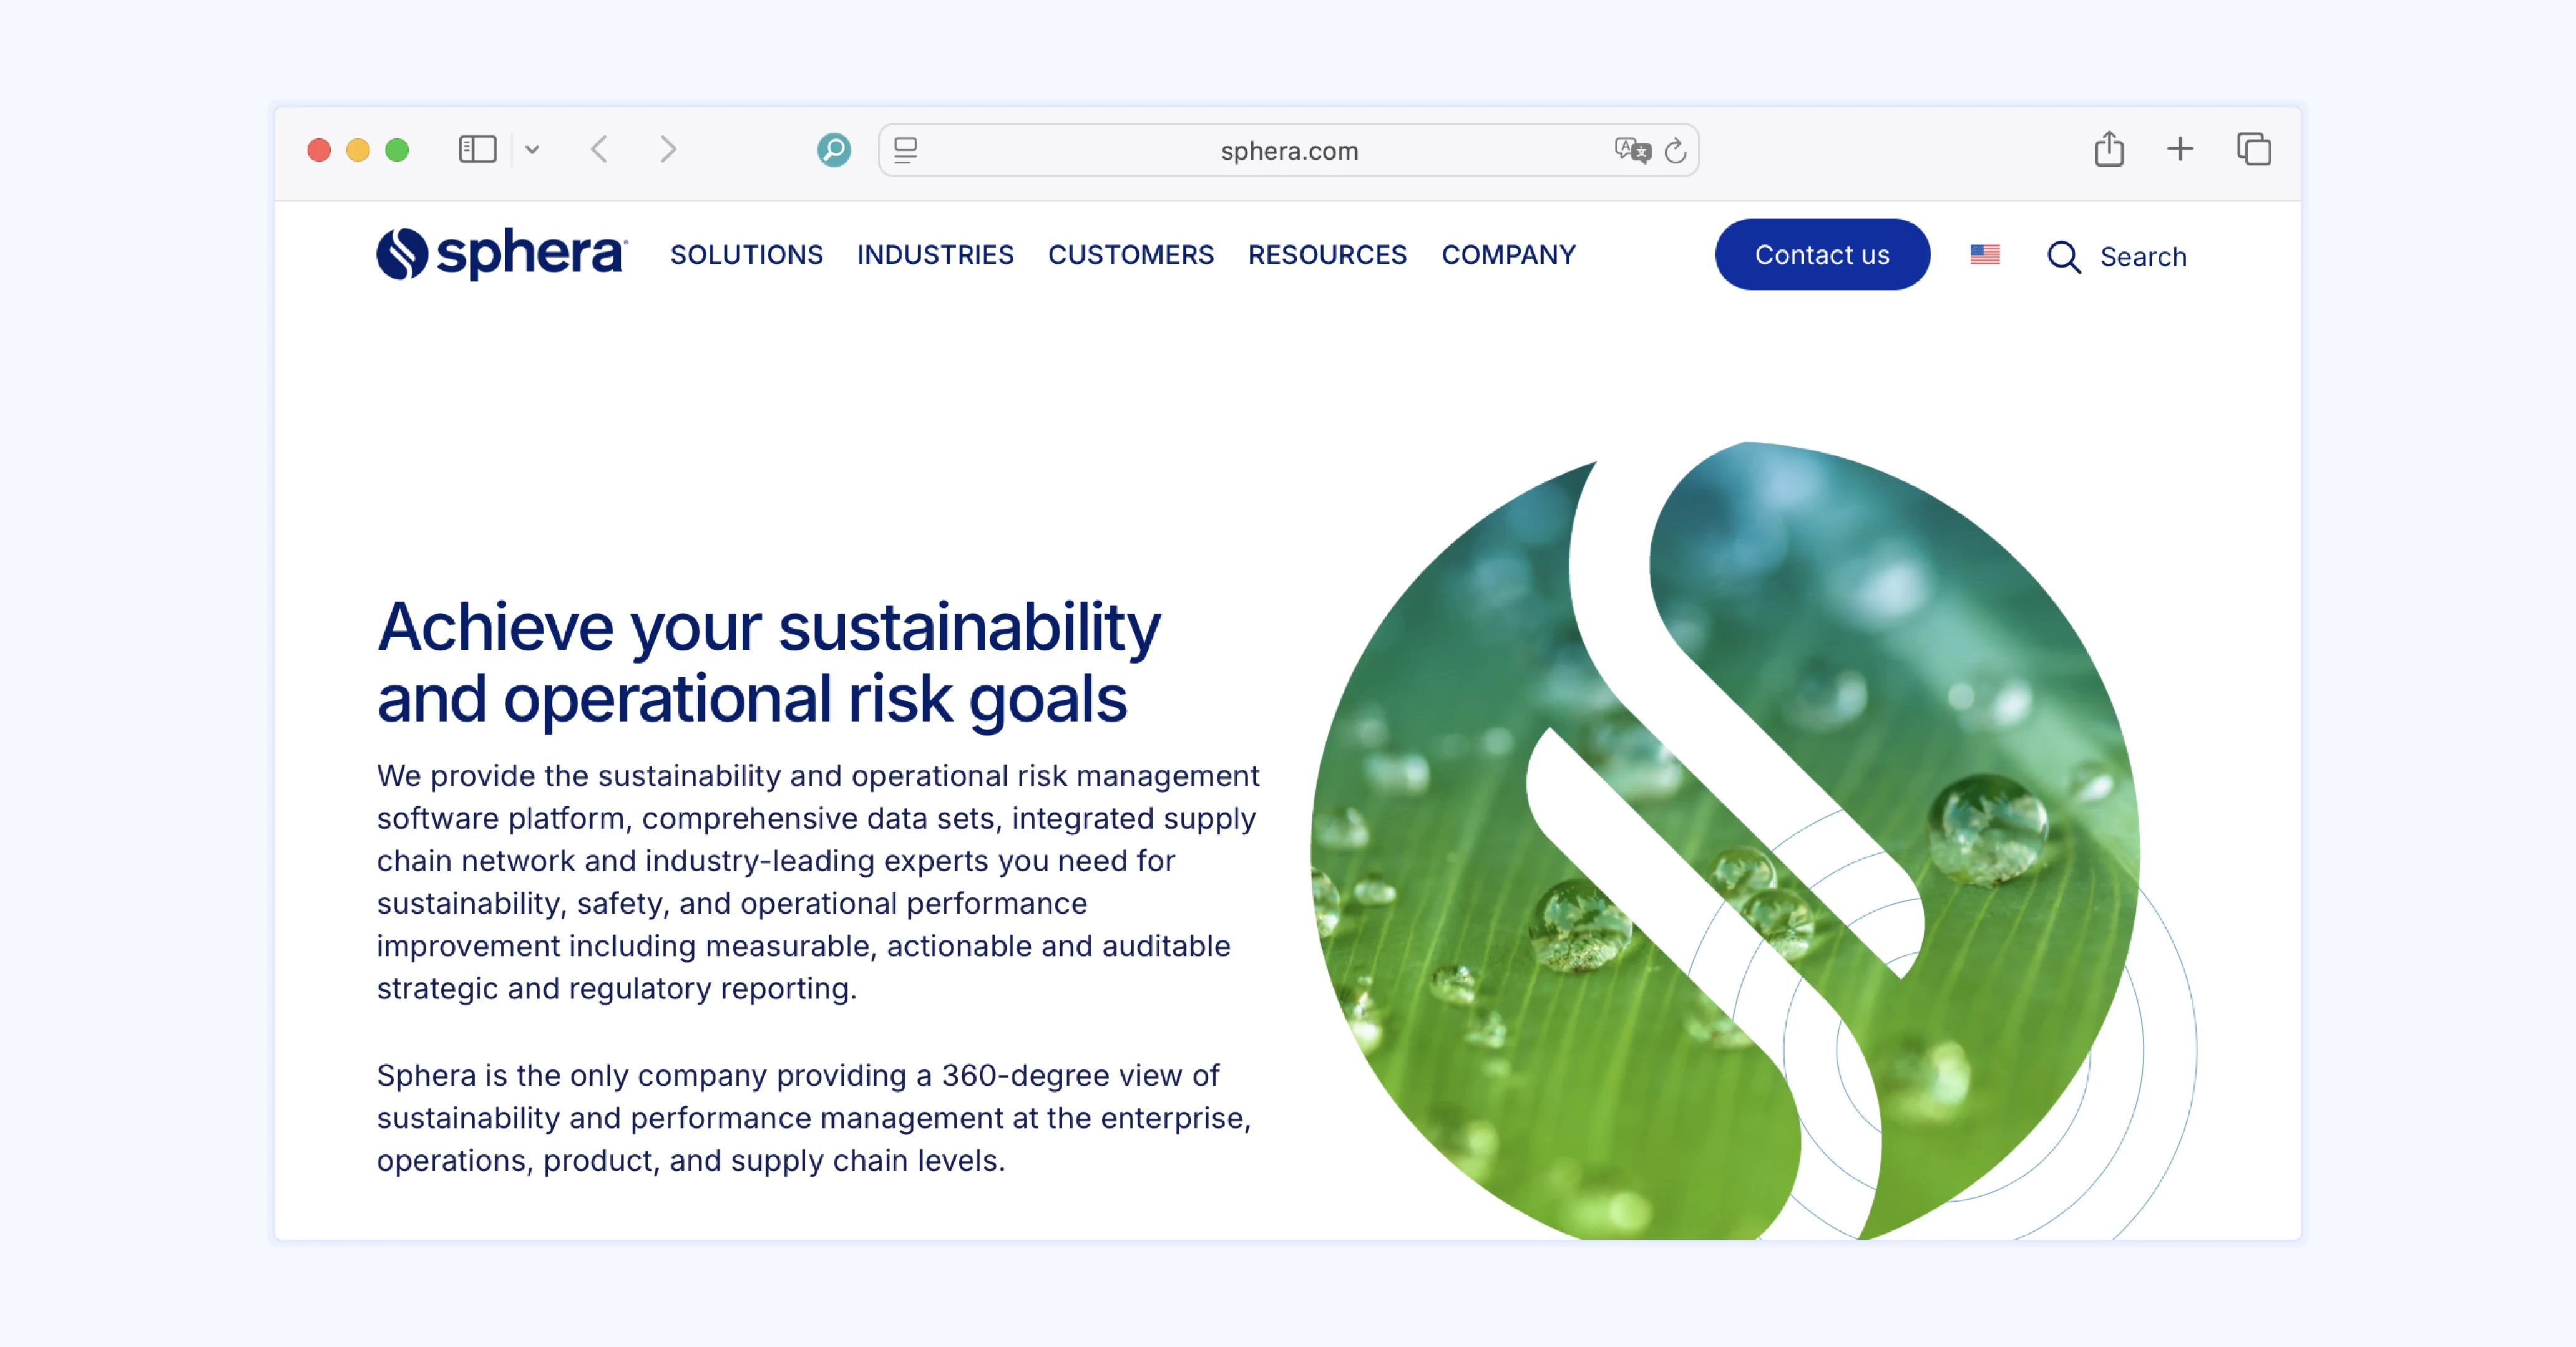Image resolution: width=2576 pixels, height=1347 pixels.
Task: Open the US flag language selector
Action: [1984, 255]
